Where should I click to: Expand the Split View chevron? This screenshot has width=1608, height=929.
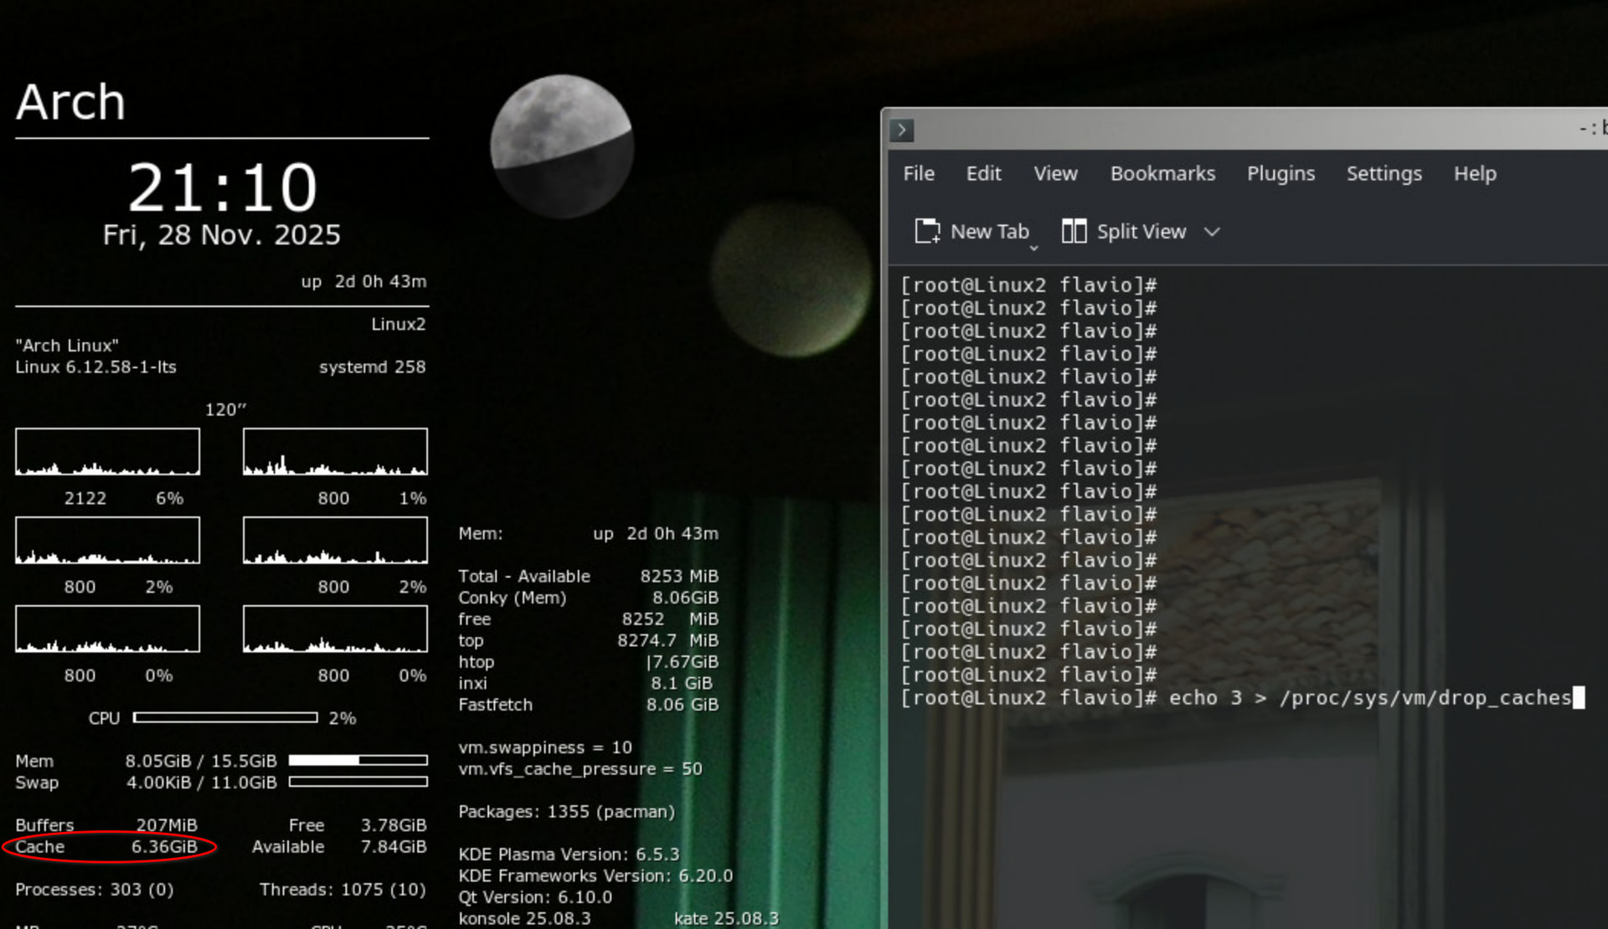1212,232
